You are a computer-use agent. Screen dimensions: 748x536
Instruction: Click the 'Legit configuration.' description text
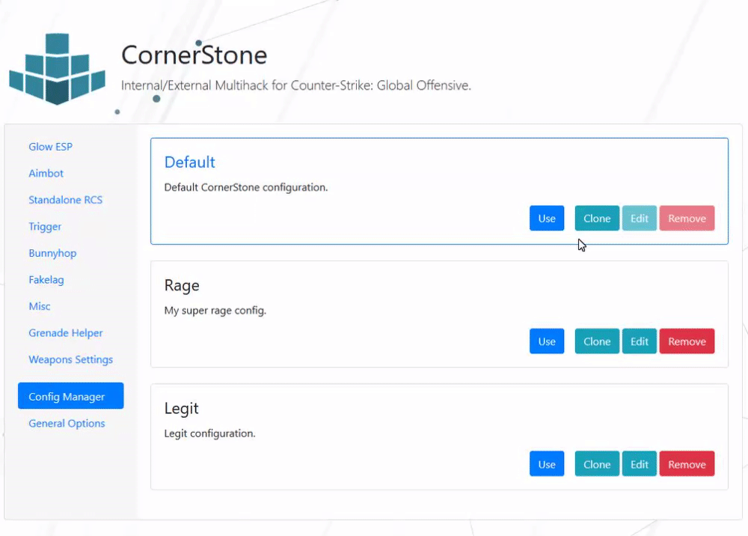coord(210,433)
